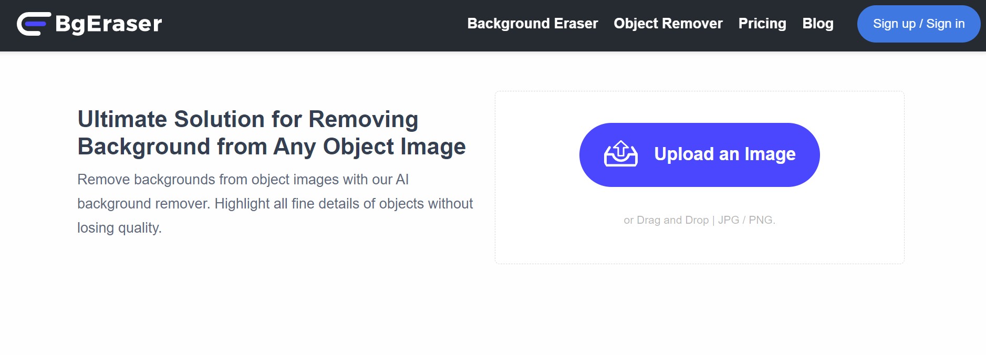986x355 pixels.
Task: Click blank white area below the upload box
Action: [699, 310]
